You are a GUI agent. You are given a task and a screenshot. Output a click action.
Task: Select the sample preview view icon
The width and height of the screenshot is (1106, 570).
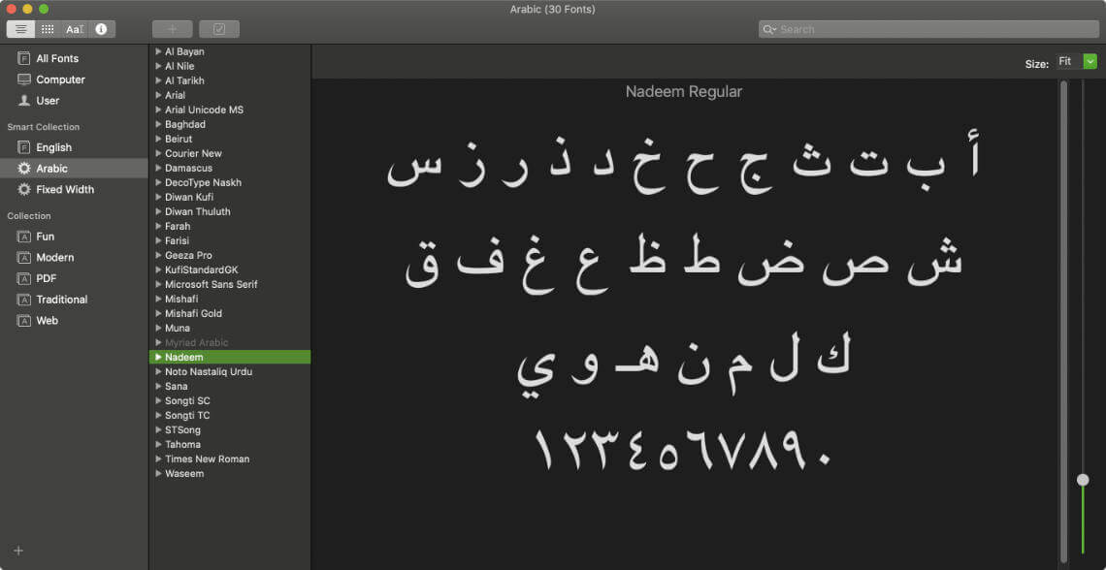coord(20,28)
